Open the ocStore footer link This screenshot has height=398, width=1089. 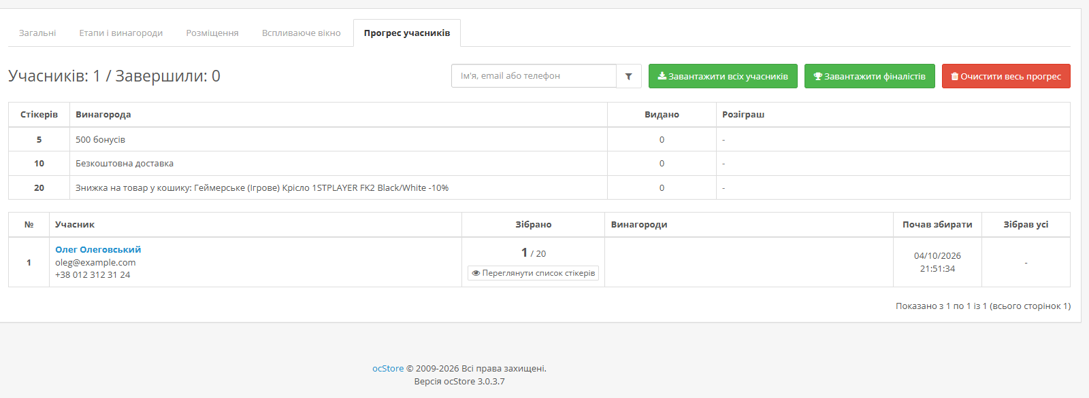[388, 368]
